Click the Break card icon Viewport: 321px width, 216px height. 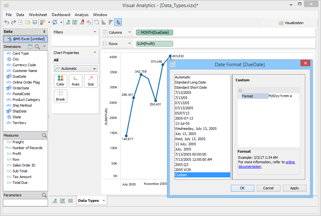tap(61, 96)
